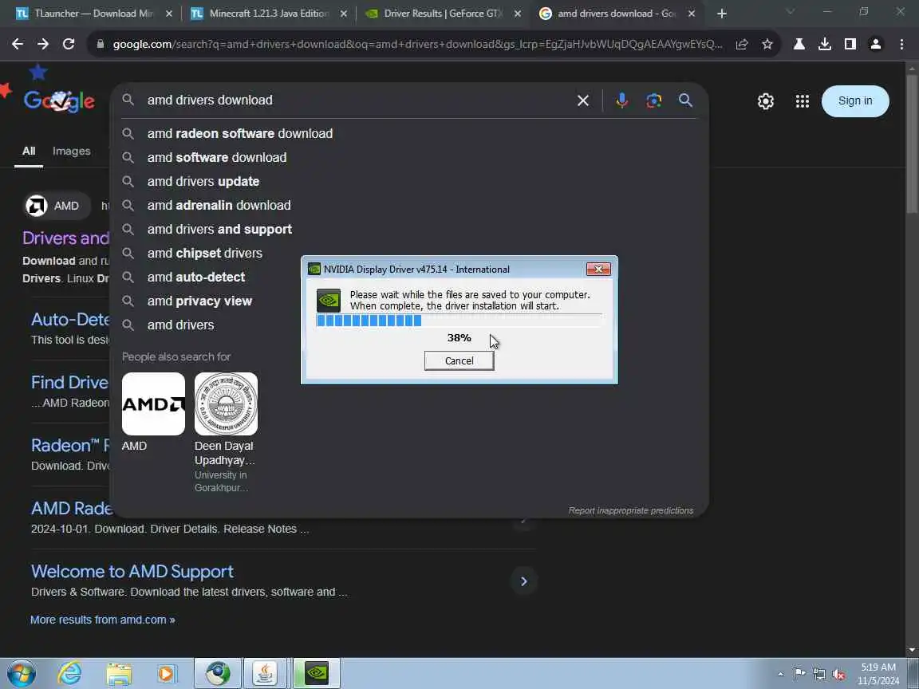Viewport: 919px width, 689px height.
Task: Choose suggestion amd radeon software download
Action: click(409, 134)
